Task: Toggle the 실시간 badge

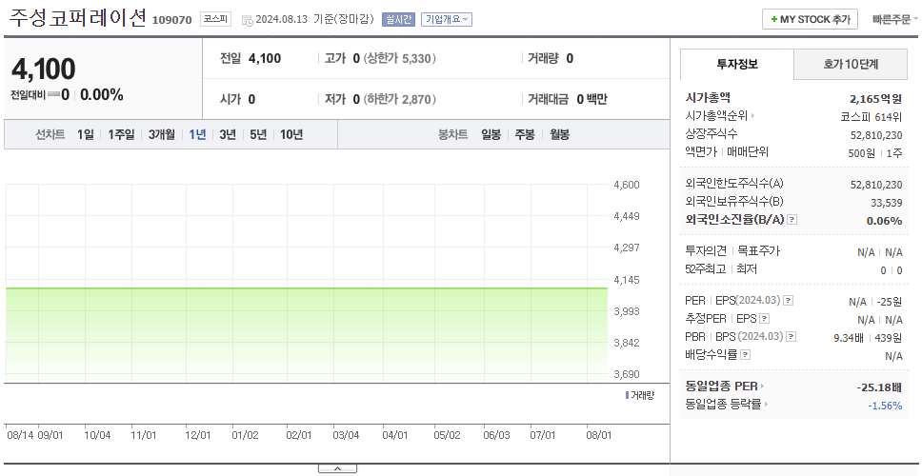Action: pyautogui.click(x=399, y=19)
